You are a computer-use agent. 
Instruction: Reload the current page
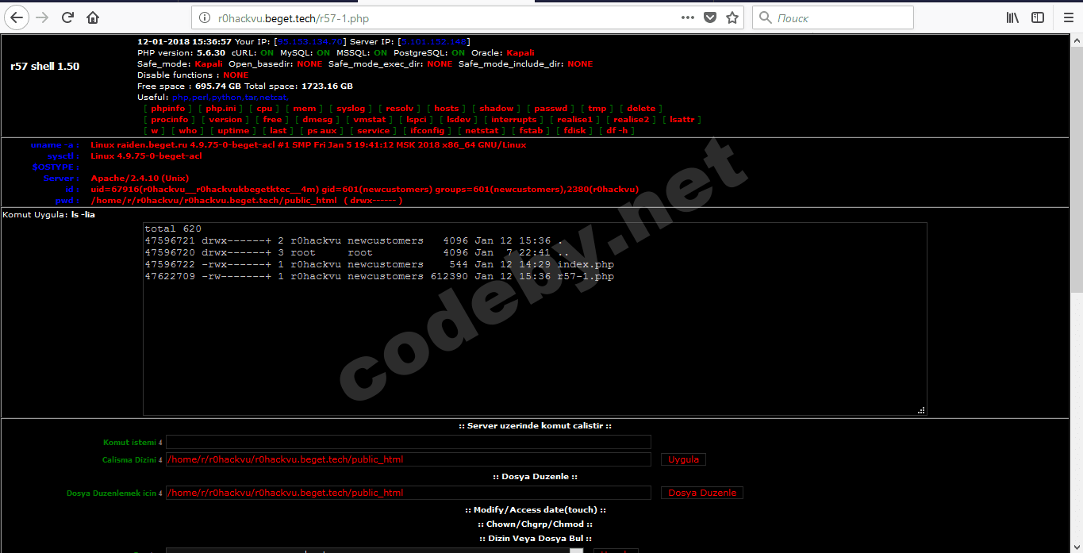pyautogui.click(x=68, y=17)
